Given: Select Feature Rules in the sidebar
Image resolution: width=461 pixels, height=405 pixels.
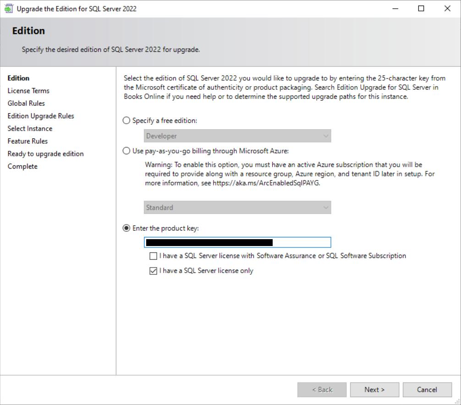Looking at the screenshot, I should [x=27, y=141].
